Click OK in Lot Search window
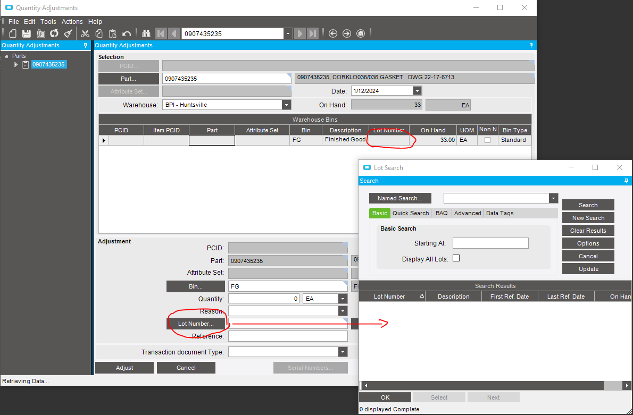The height and width of the screenshot is (415, 633). [x=385, y=397]
